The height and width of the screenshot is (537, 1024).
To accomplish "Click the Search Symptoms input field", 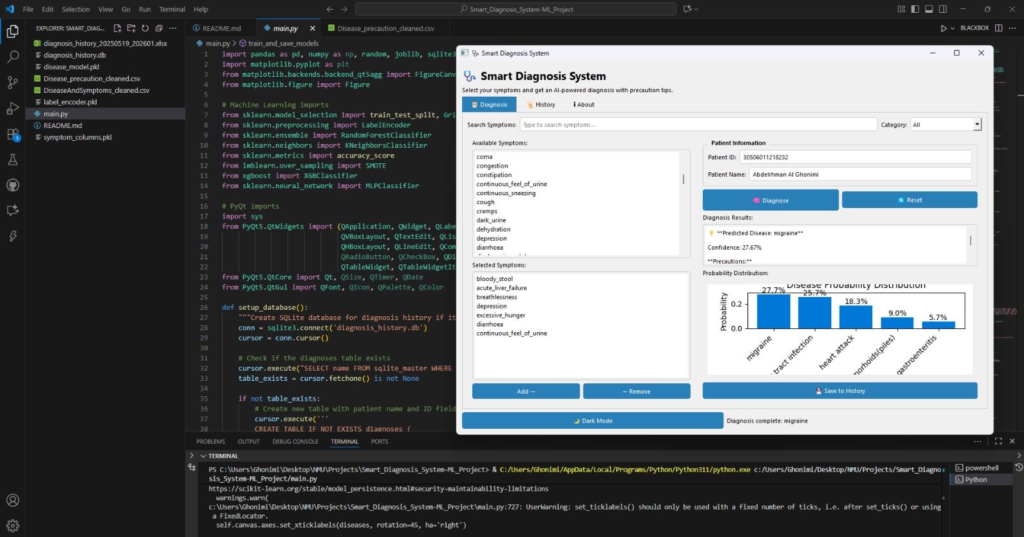I will click(x=698, y=125).
